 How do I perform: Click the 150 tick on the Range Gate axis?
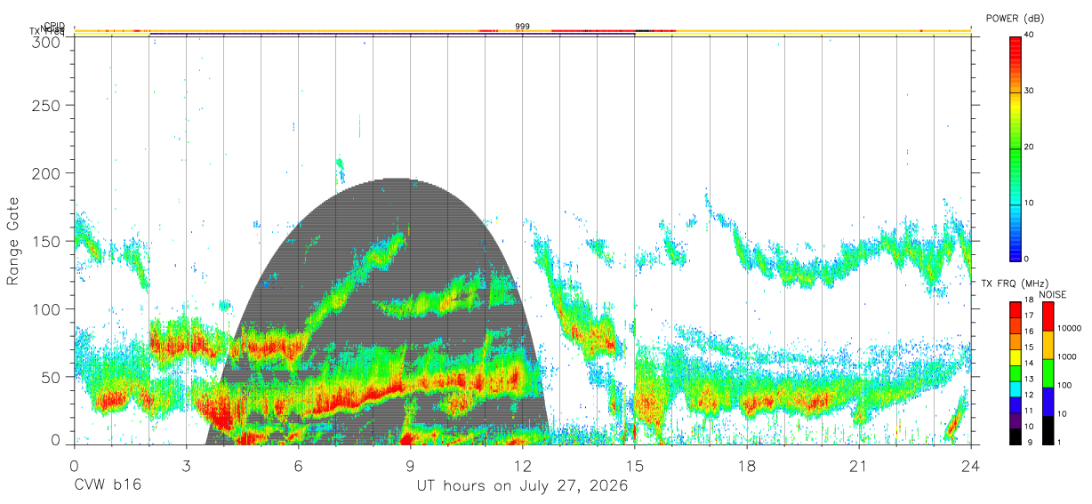[x=47, y=241]
